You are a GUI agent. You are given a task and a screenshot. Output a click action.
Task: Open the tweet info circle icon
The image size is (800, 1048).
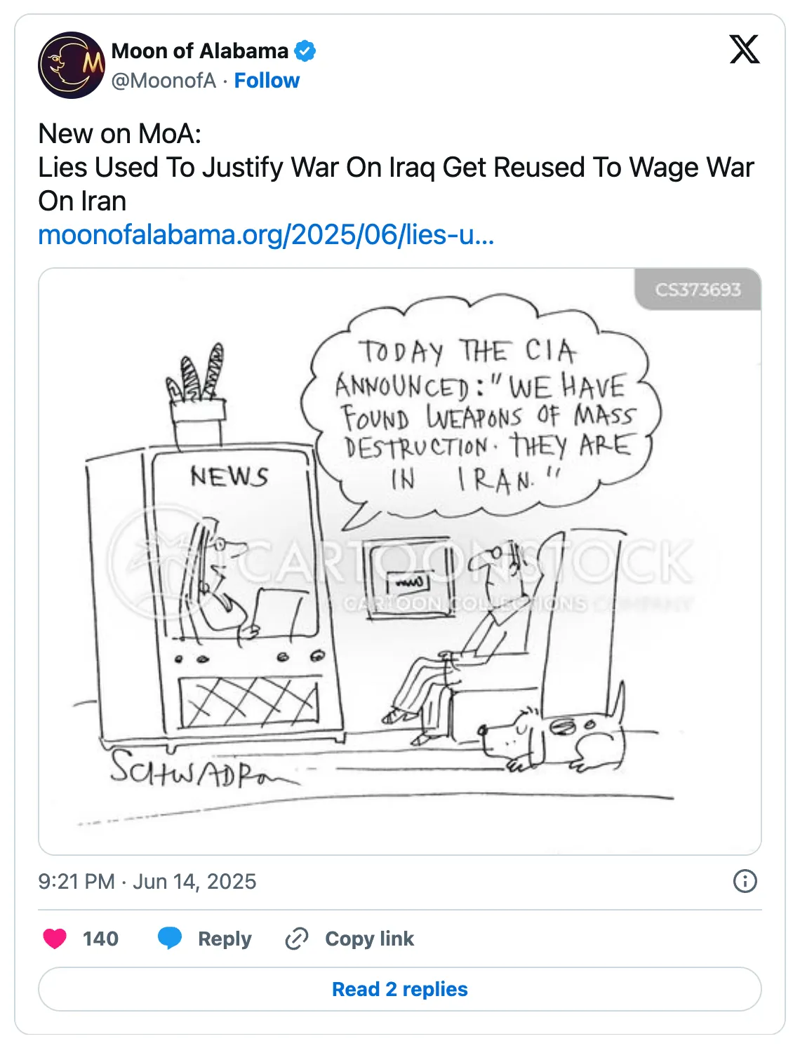pyautogui.click(x=745, y=881)
